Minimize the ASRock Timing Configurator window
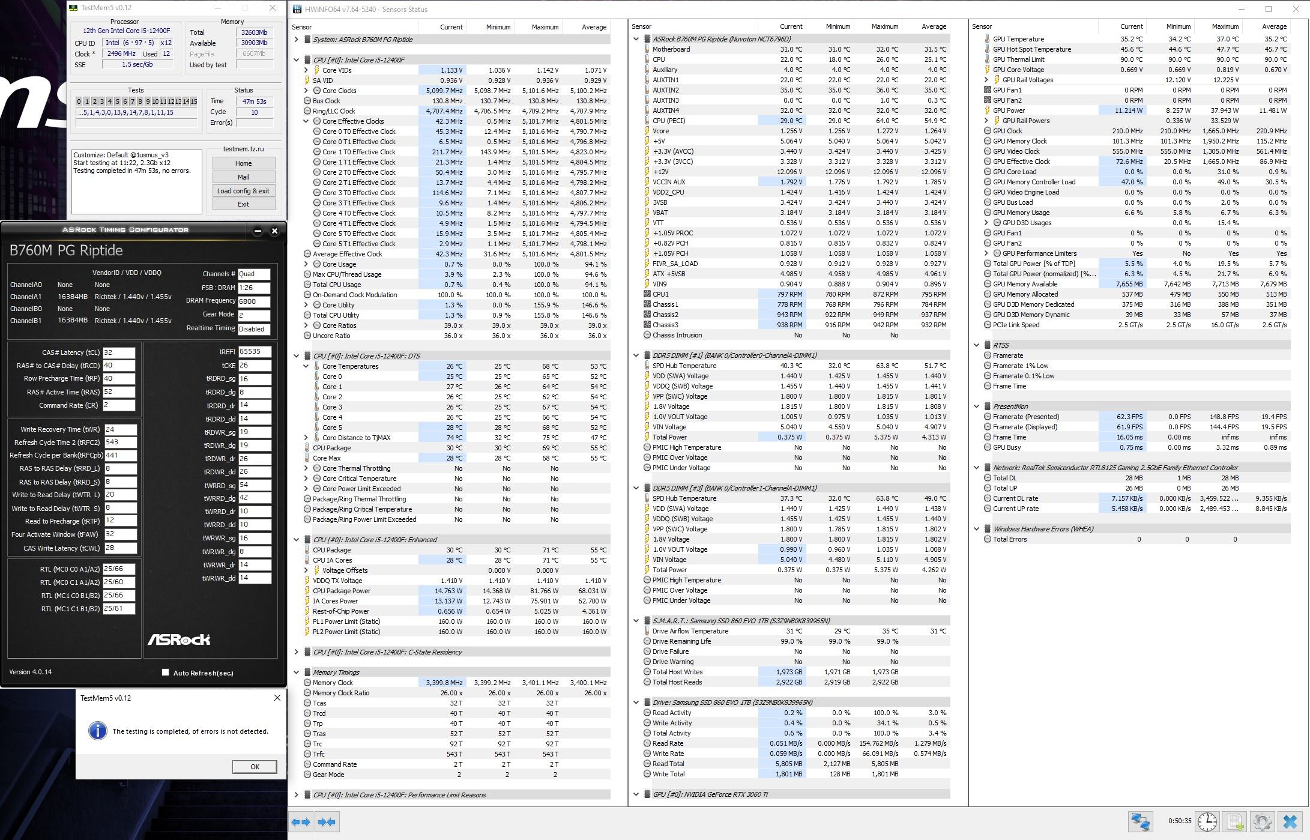The image size is (1310, 840). point(258,231)
